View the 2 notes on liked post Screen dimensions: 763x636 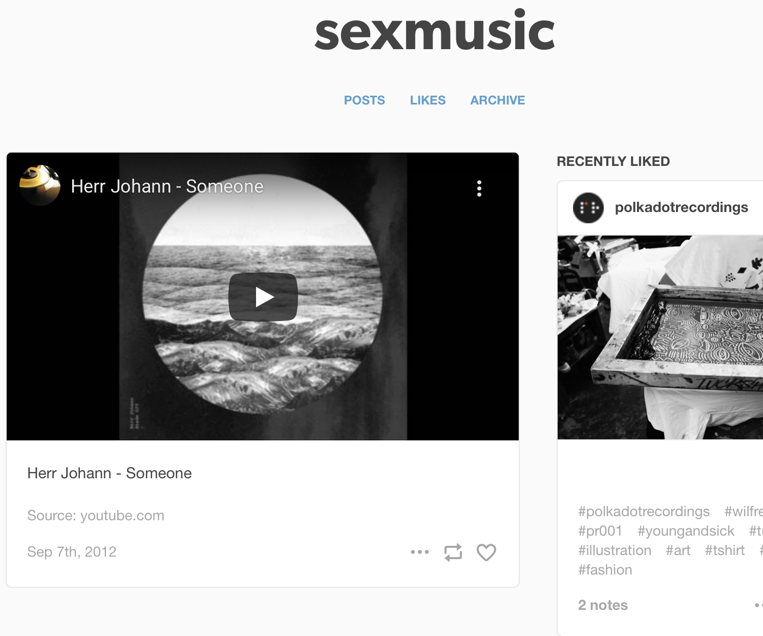coord(603,605)
